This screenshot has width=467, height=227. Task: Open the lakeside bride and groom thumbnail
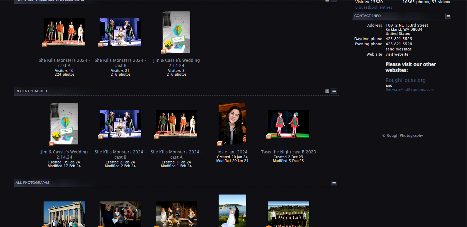(232, 210)
